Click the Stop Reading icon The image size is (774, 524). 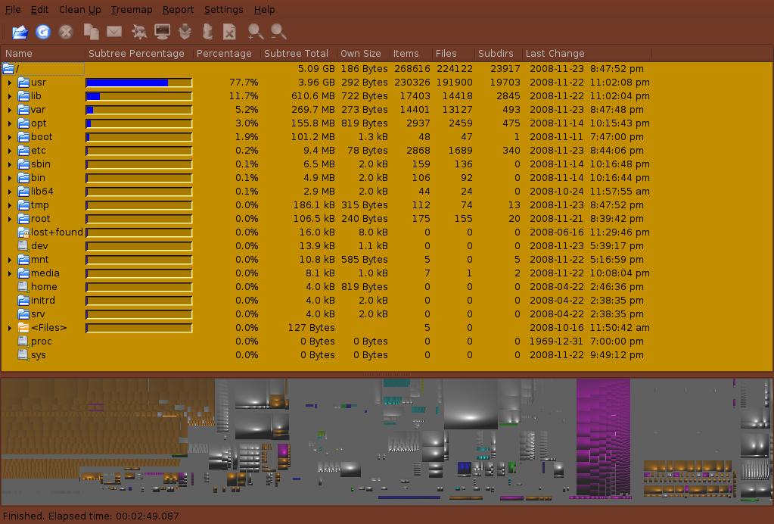pyautogui.click(x=66, y=32)
